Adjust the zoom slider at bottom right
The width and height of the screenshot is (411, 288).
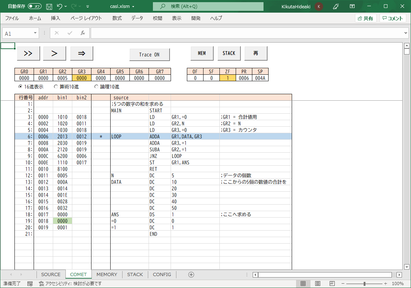(x=365, y=284)
